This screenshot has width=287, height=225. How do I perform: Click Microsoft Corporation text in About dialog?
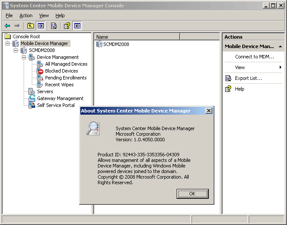point(138,134)
